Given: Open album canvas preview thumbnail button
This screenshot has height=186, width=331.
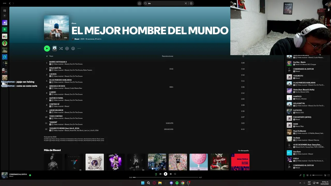Looking at the screenshot, I should (55, 48).
